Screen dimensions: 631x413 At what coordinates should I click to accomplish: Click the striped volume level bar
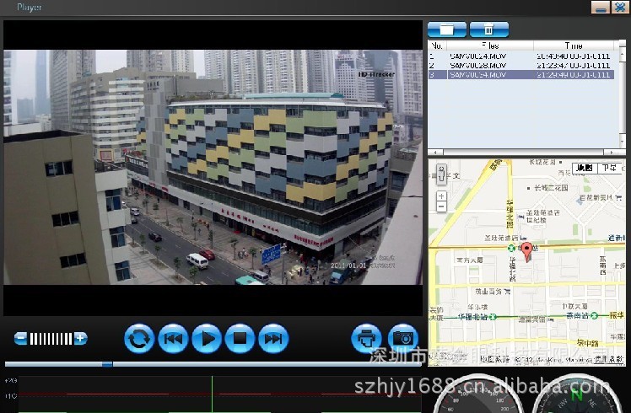pos(51,338)
